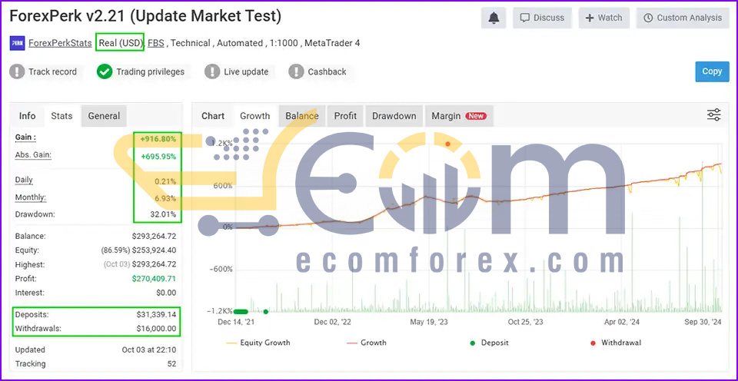Click the Live update warning icon
Screen dimensions: 738x381
click(x=212, y=72)
